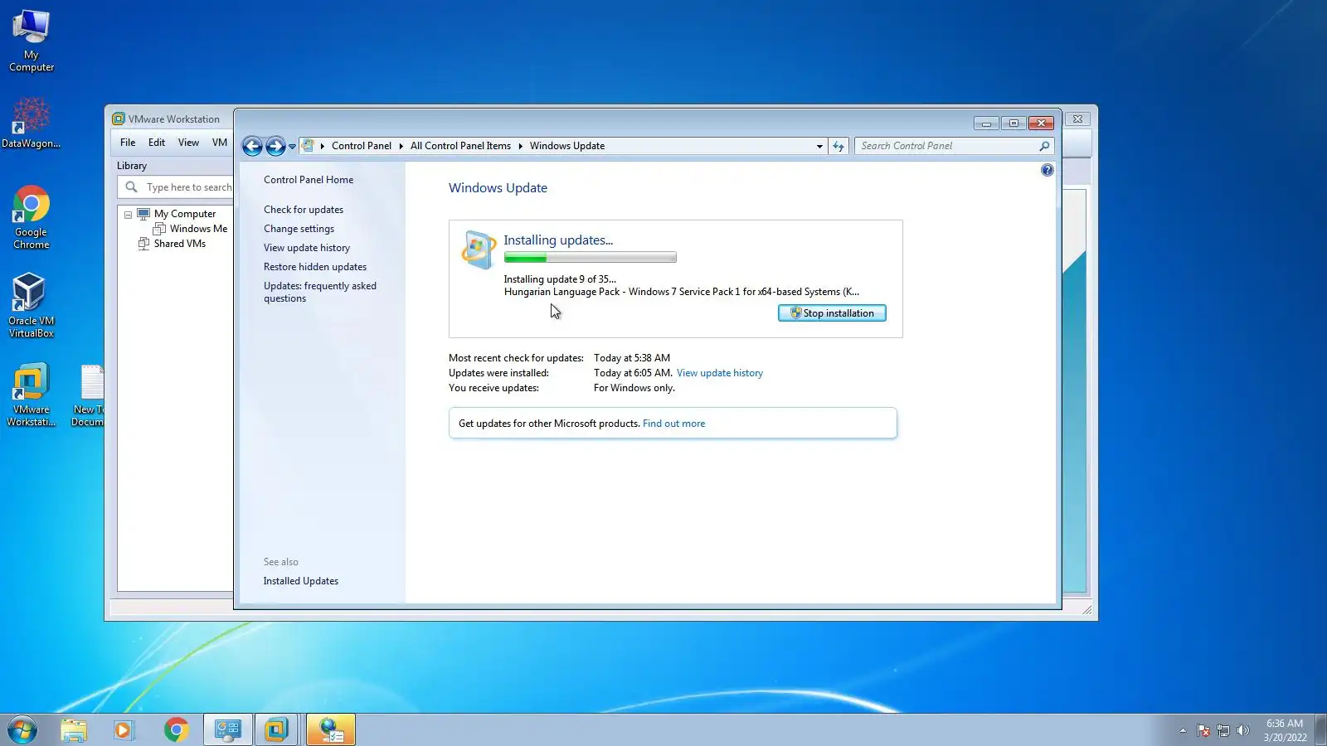Select Windows Me virtual machine in library
This screenshot has height=746, width=1327.
(198, 229)
